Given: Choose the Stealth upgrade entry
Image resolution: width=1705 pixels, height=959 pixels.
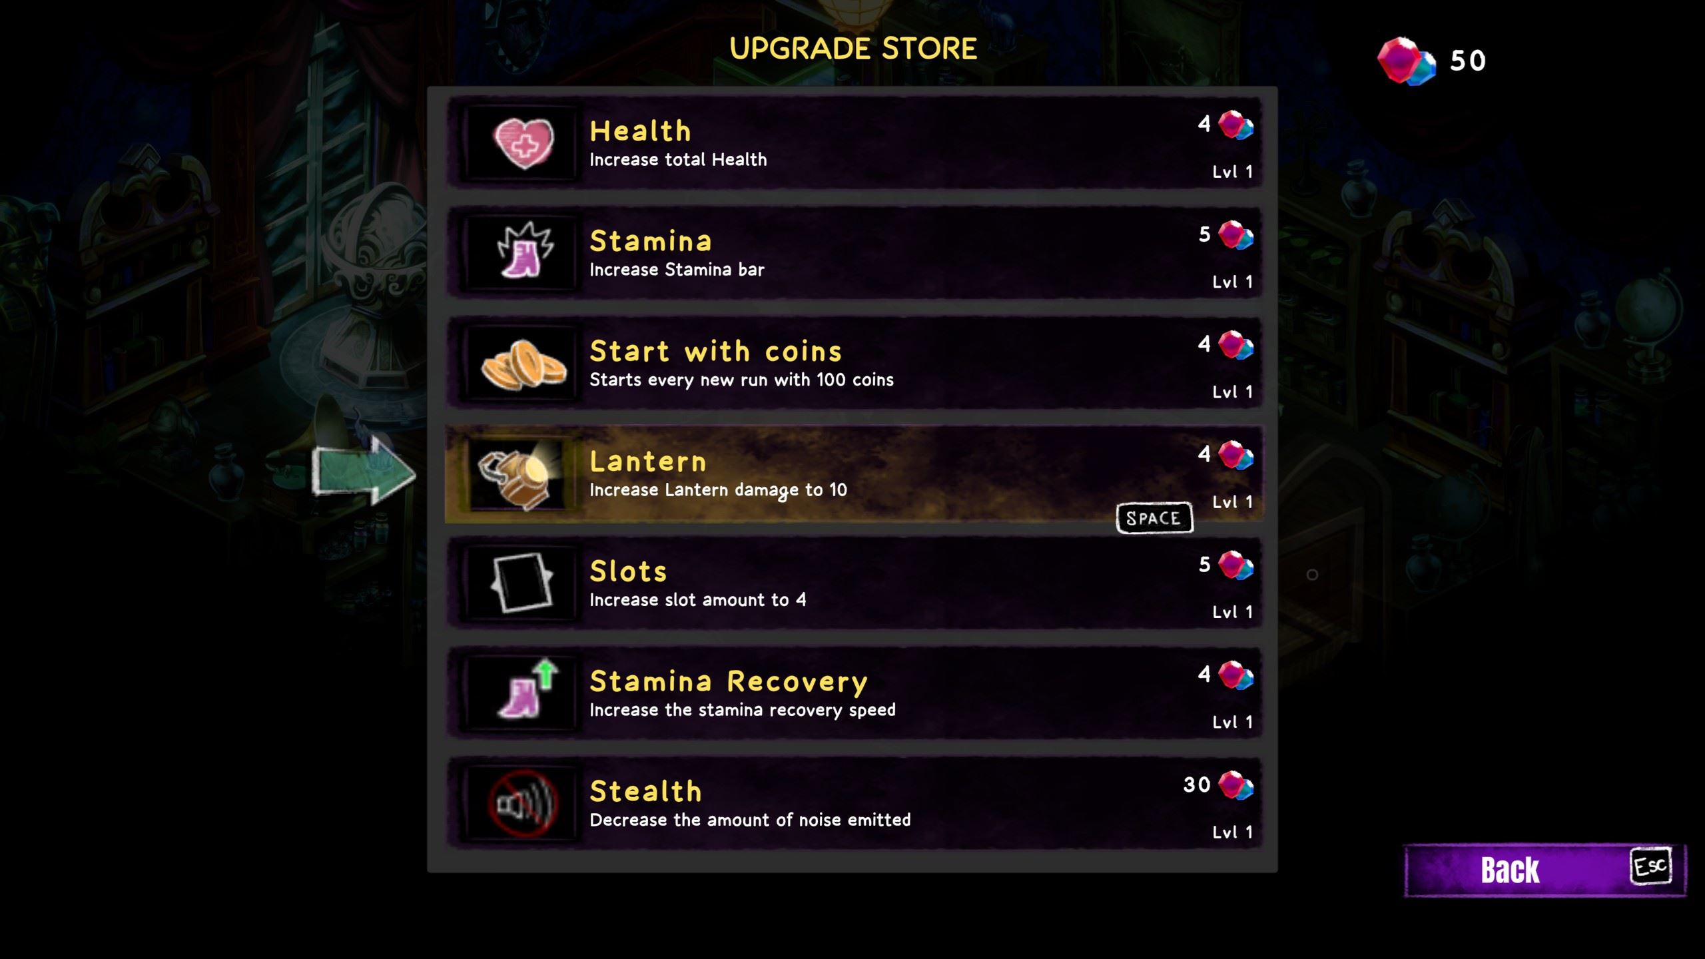Looking at the screenshot, I should point(854,802).
